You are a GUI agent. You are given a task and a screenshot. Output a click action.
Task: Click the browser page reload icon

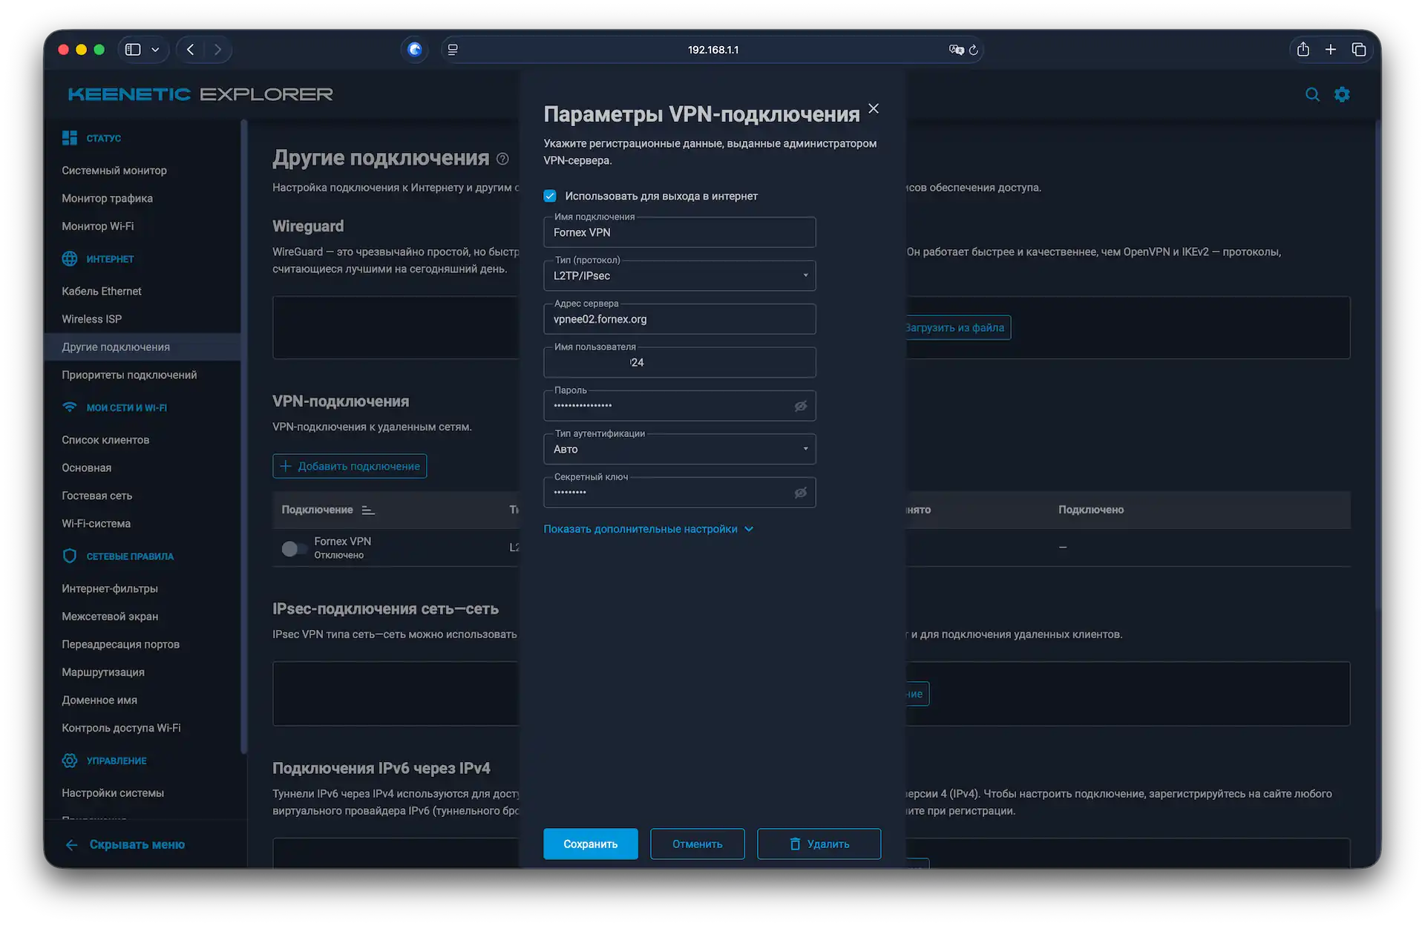point(973,50)
